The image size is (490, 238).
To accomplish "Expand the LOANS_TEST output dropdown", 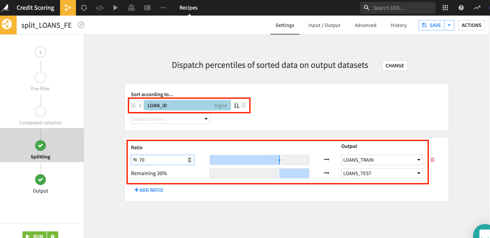I will pos(382,173).
